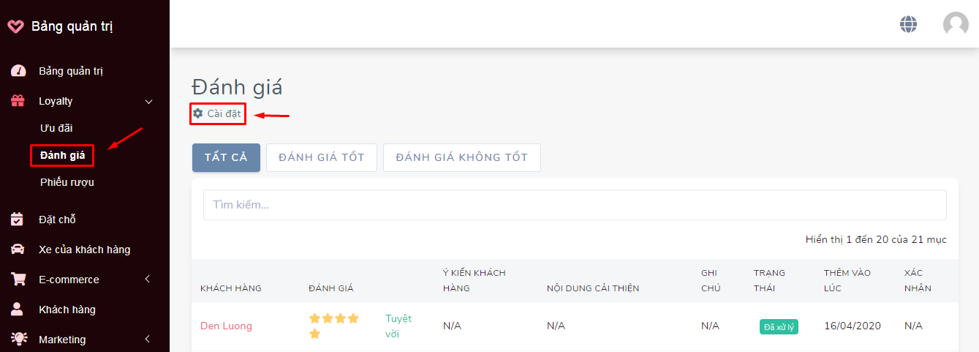Click the Đã xử lý status badge
Image resolution: width=979 pixels, height=352 pixels.
[779, 326]
